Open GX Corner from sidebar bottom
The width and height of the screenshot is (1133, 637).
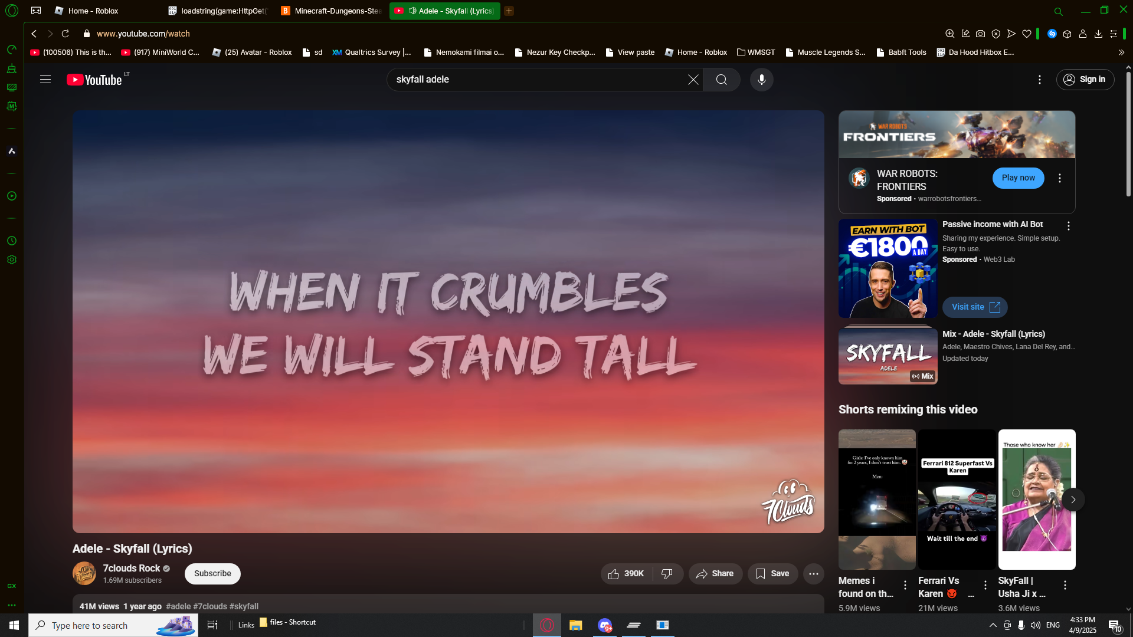click(12, 586)
